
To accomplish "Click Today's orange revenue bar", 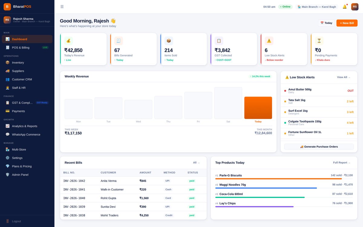I will pyautogui.click(x=258, y=108).
